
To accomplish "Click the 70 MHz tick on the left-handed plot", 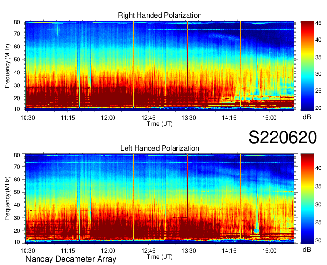I will [17, 167].
